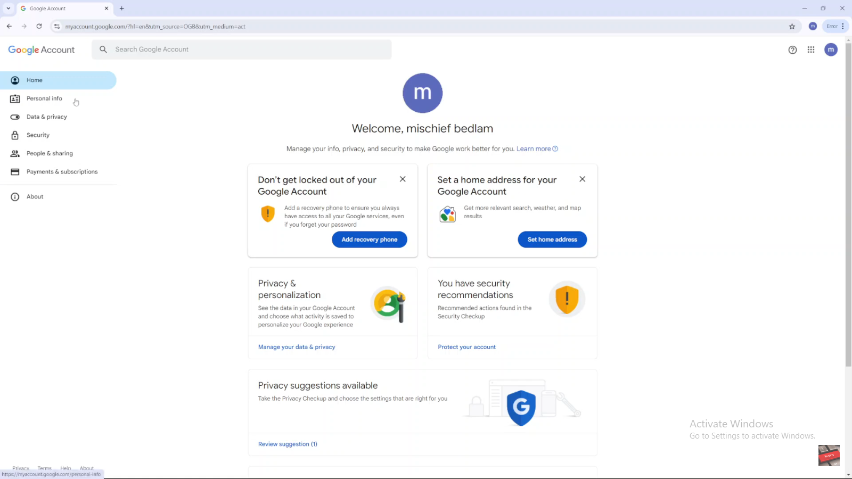Click the privacy personalization illustration
Screen dimensions: 852x479
[390, 304]
